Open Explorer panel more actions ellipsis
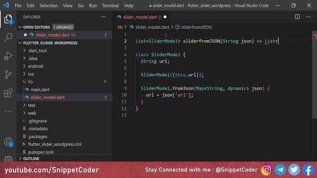 pyautogui.click(x=104, y=17)
